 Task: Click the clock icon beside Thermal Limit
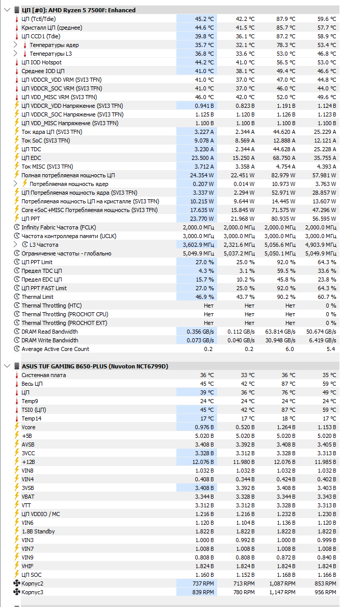[x=17, y=296]
